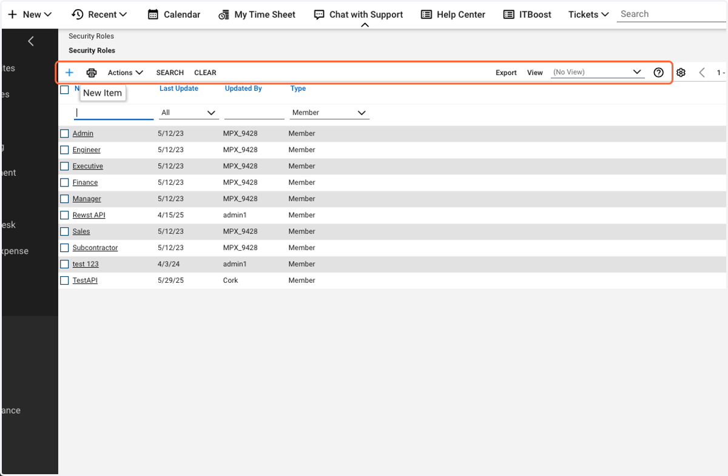Open the View (No View) dropdown
Screen dimensions: 728x476
point(597,72)
